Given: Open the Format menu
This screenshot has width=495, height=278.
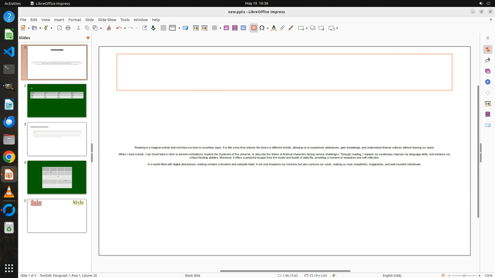Looking at the screenshot, I should click(75, 20).
